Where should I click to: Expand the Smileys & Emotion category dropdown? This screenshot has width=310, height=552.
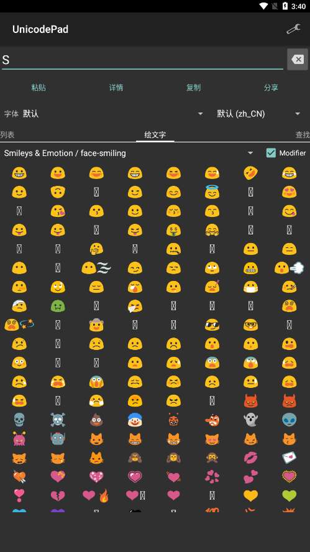click(x=129, y=153)
